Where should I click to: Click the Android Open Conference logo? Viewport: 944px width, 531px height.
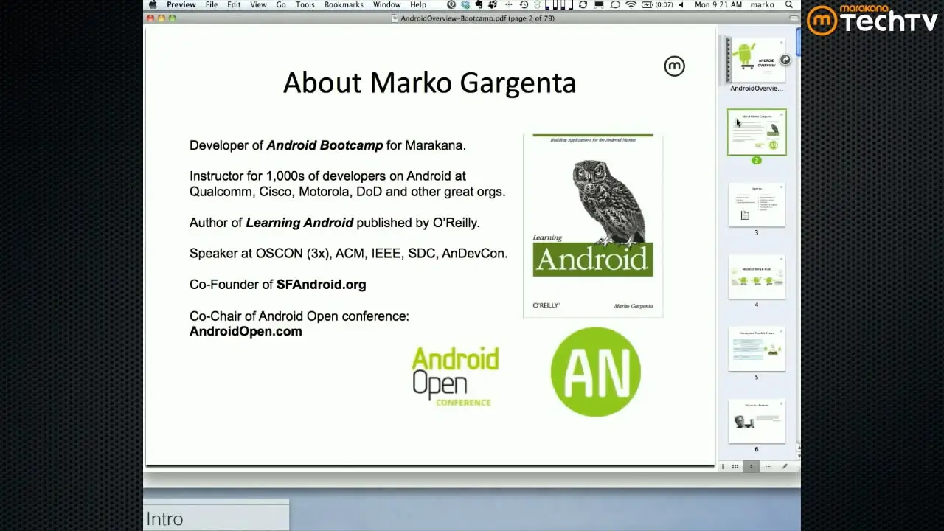point(455,376)
